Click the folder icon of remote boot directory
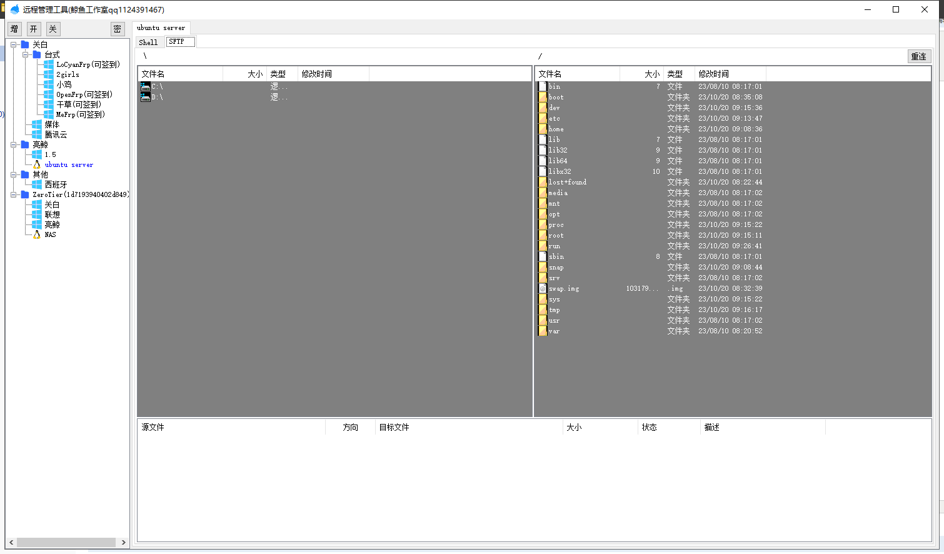Image resolution: width=944 pixels, height=554 pixels. point(543,97)
